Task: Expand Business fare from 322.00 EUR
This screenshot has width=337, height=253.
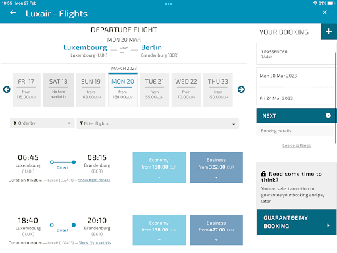Action: 216,167
